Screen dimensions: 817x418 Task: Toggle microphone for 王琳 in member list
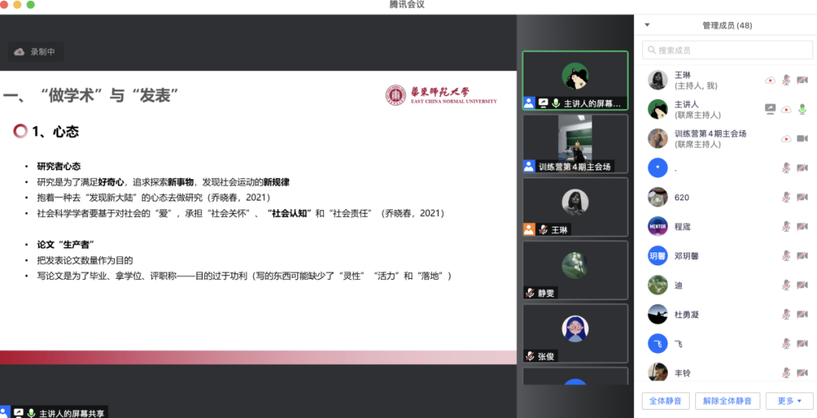click(786, 80)
